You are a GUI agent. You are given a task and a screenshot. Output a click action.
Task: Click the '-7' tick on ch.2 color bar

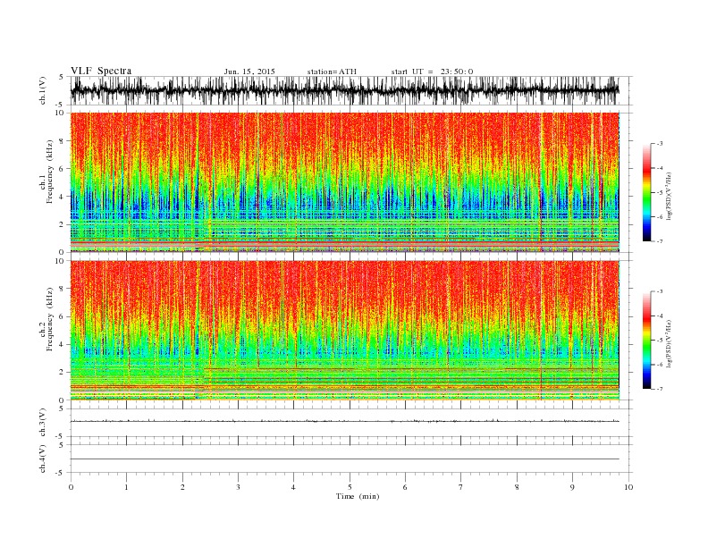[659, 389]
